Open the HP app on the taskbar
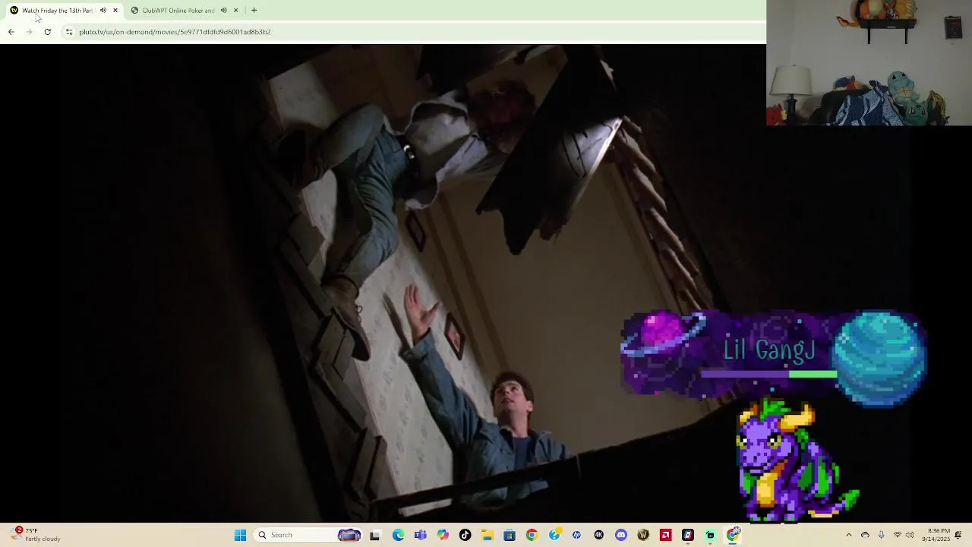Screen dimensions: 972x547 (576, 535)
